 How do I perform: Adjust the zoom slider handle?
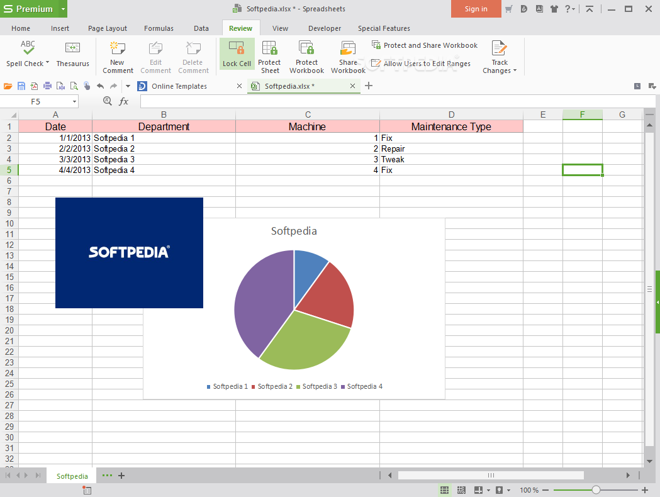596,490
